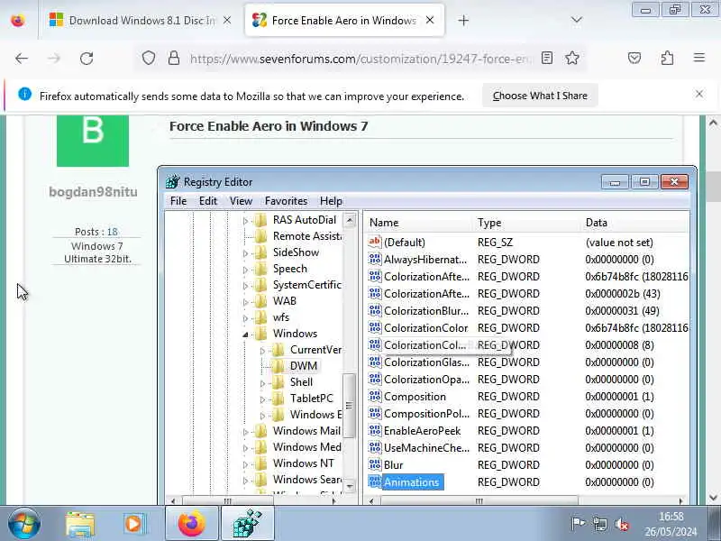Toggle Reader View icon in address bar
Screen dimensions: 721x541
[x=547, y=58]
